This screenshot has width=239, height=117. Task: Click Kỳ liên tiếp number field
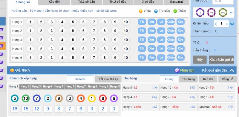tap(221, 24)
